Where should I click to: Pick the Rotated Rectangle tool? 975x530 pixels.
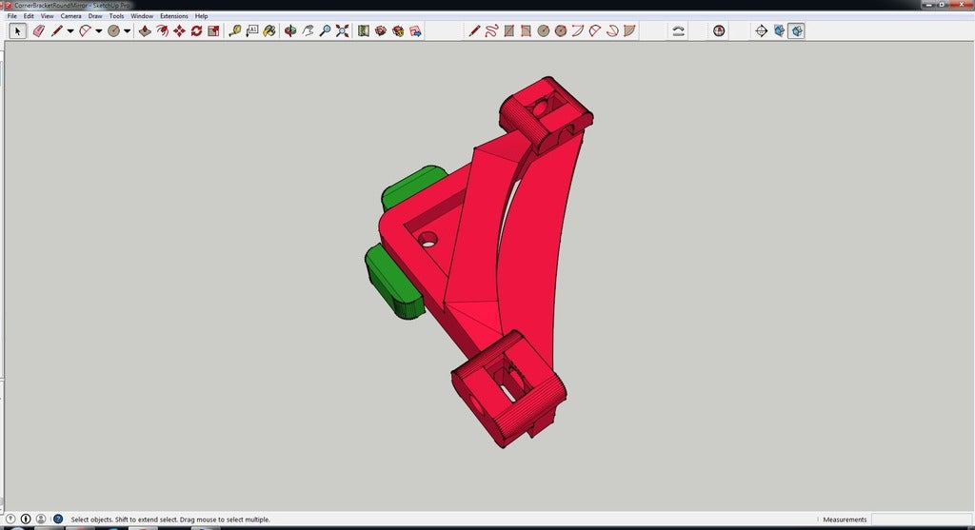click(x=526, y=30)
